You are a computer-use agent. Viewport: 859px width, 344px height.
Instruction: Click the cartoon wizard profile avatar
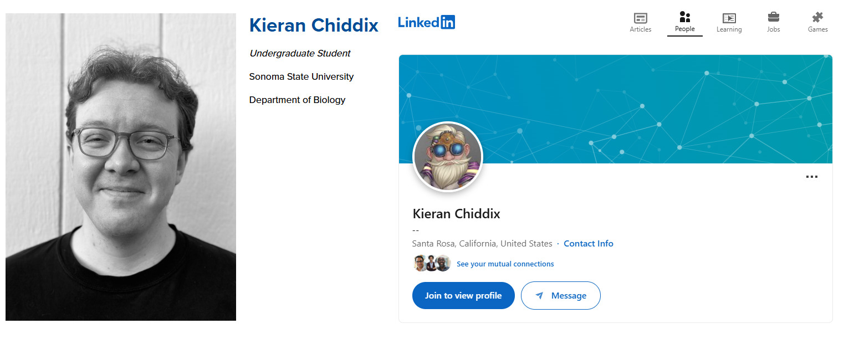point(448,157)
